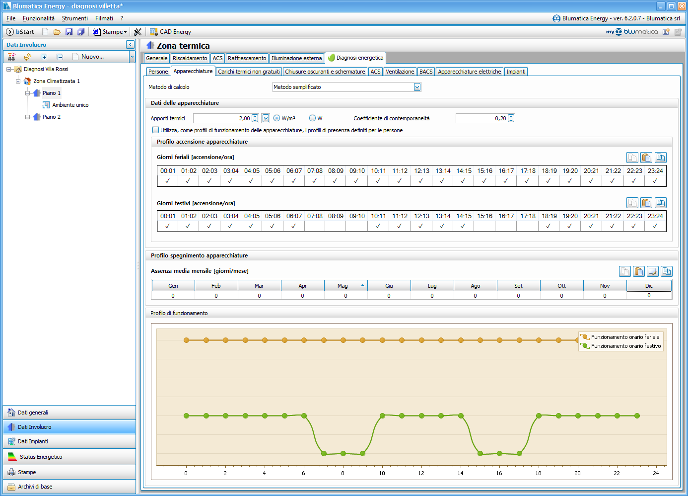Open the Metodo di calcolo dropdown
Image resolution: width=688 pixels, height=496 pixels.
click(417, 87)
